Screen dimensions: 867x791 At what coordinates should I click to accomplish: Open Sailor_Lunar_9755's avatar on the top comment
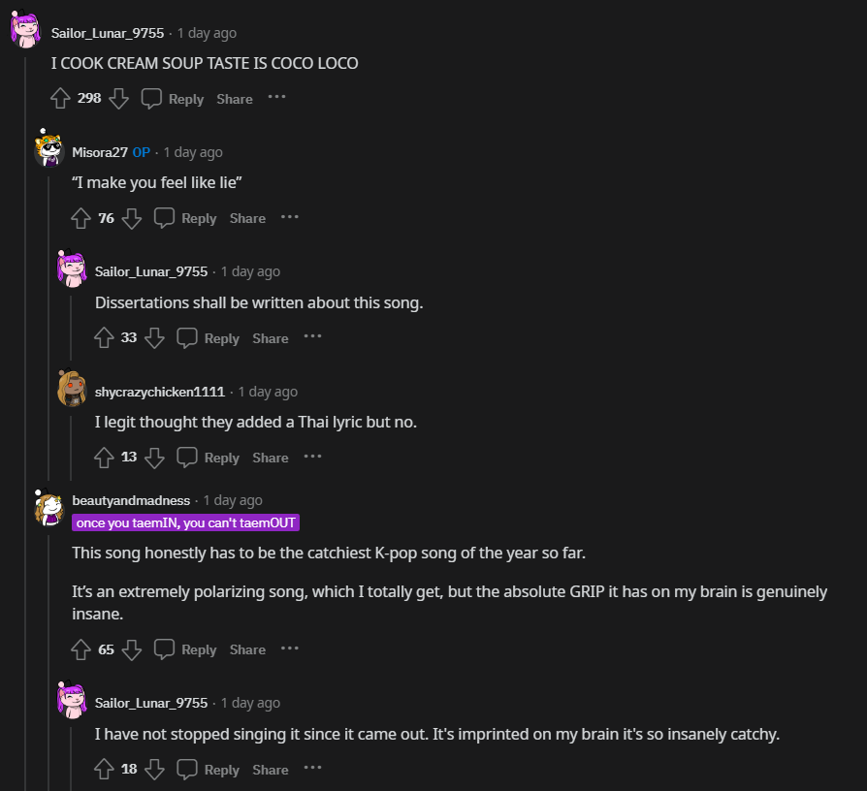tap(26, 31)
